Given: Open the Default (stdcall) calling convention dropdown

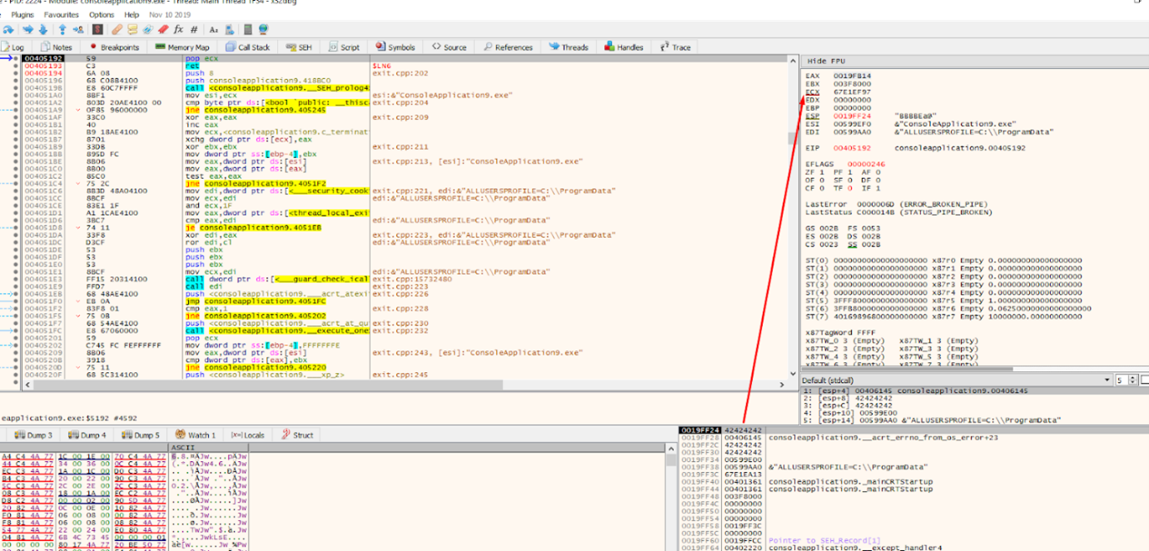Looking at the screenshot, I should [x=956, y=380].
